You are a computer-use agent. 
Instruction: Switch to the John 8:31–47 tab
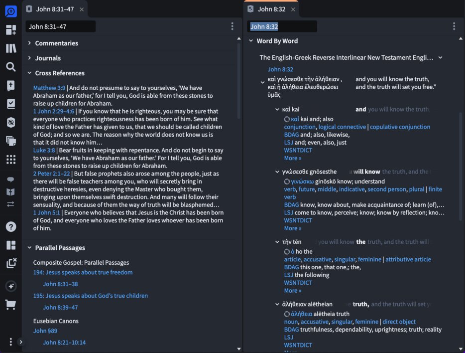[x=55, y=8]
